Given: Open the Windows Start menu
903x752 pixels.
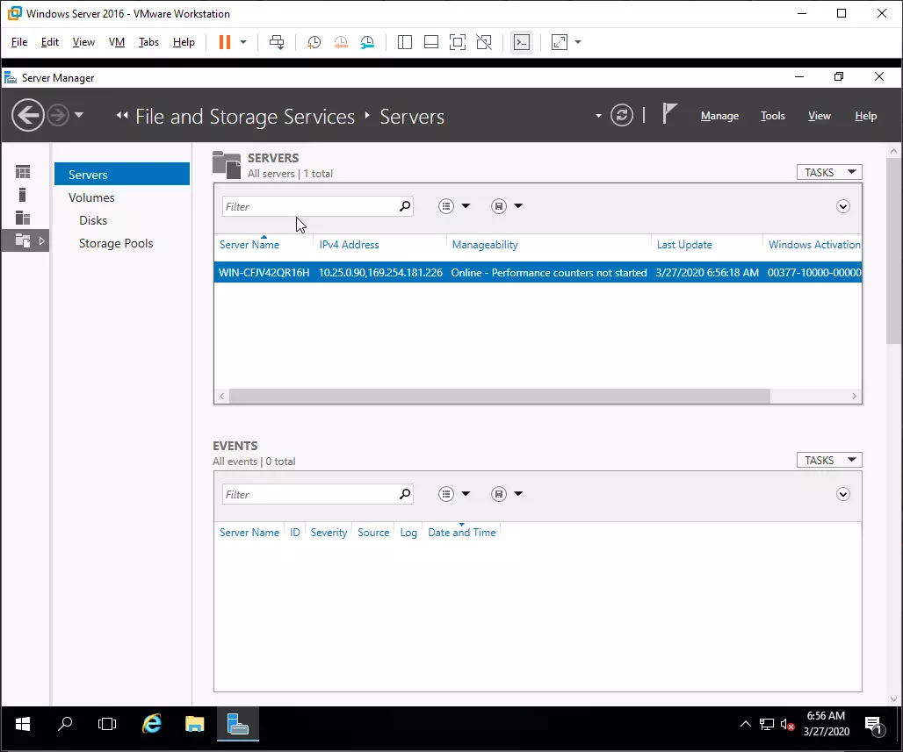Looking at the screenshot, I should pyautogui.click(x=23, y=724).
